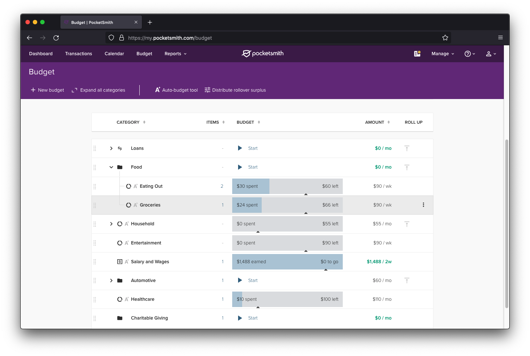
Task: Collapse the Food category
Action: click(111, 167)
